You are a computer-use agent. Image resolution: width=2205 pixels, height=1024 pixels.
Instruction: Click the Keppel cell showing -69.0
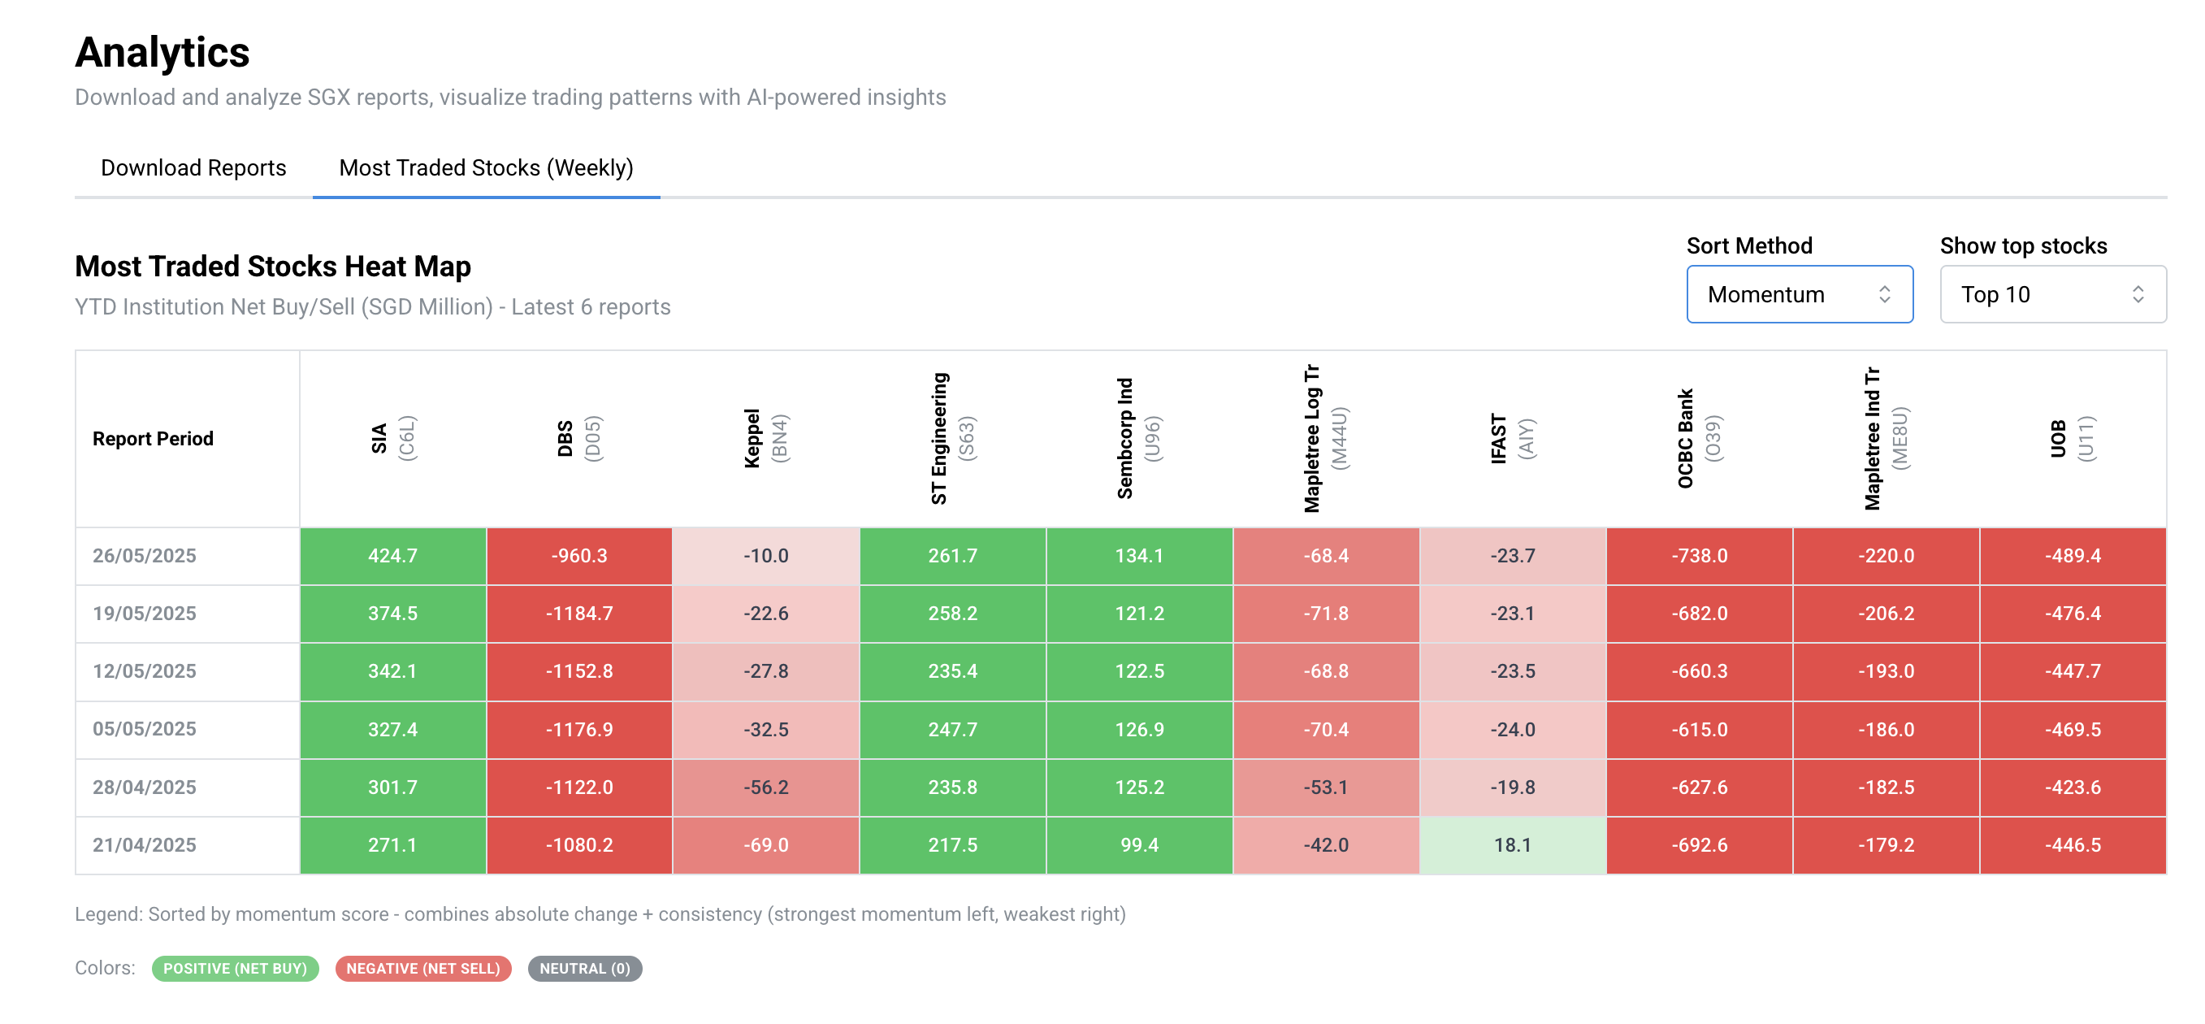[766, 845]
